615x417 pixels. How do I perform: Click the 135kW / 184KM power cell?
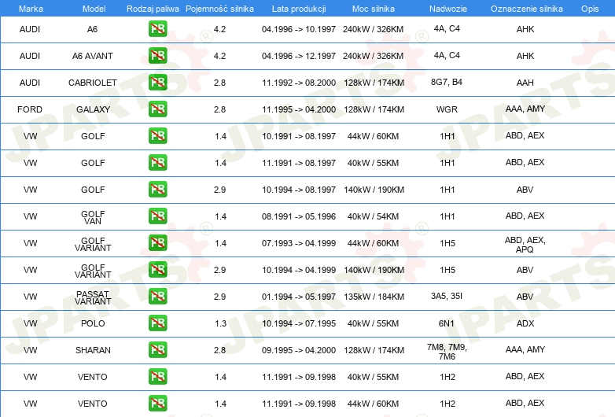pyautogui.click(x=374, y=297)
